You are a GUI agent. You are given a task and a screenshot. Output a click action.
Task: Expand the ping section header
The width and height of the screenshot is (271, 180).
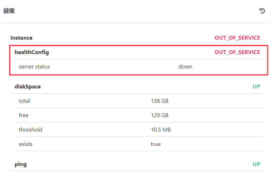point(20,164)
